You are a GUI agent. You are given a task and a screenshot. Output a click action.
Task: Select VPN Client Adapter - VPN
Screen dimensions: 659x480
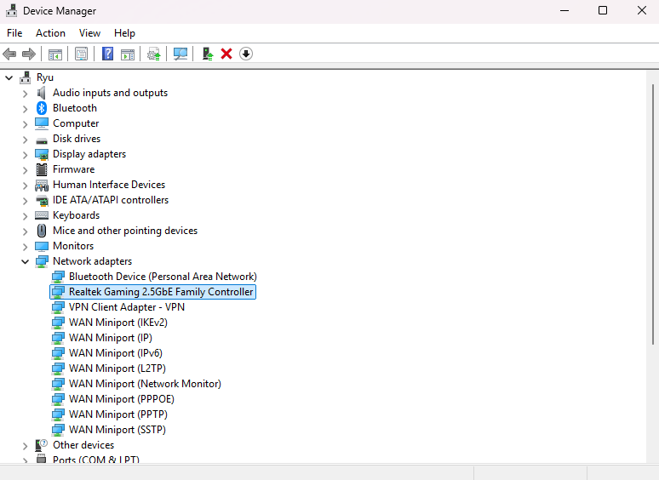click(127, 307)
